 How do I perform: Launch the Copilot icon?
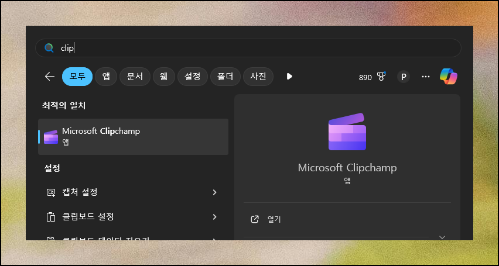pos(449,77)
